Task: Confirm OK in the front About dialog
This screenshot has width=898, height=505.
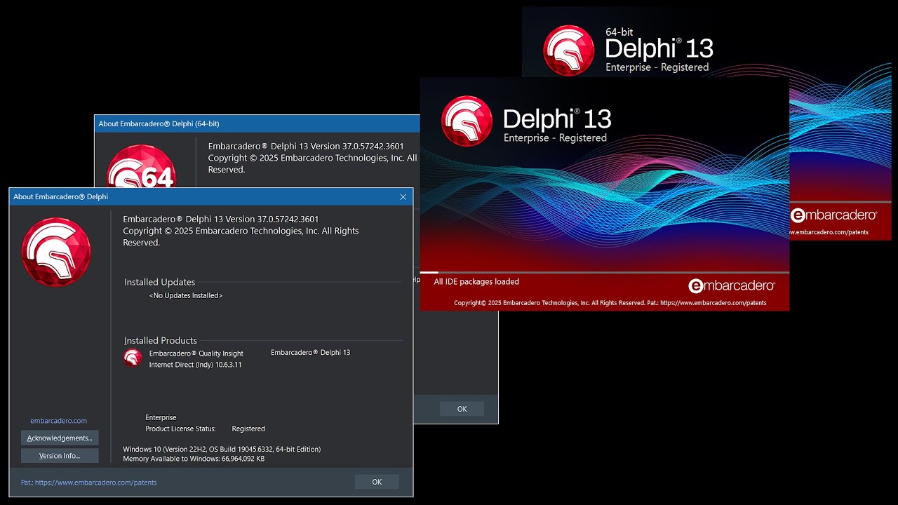Action: click(x=377, y=482)
